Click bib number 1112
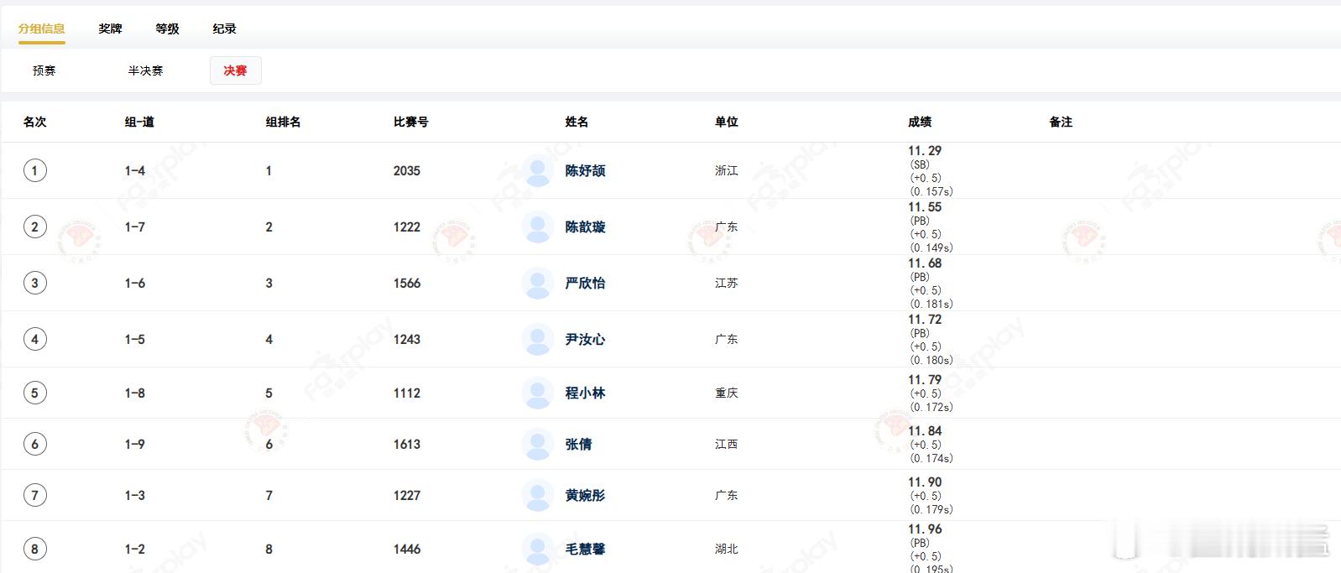Screen dimensions: 1341x573 point(407,393)
